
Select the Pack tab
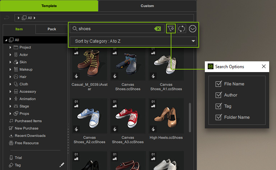point(52,29)
